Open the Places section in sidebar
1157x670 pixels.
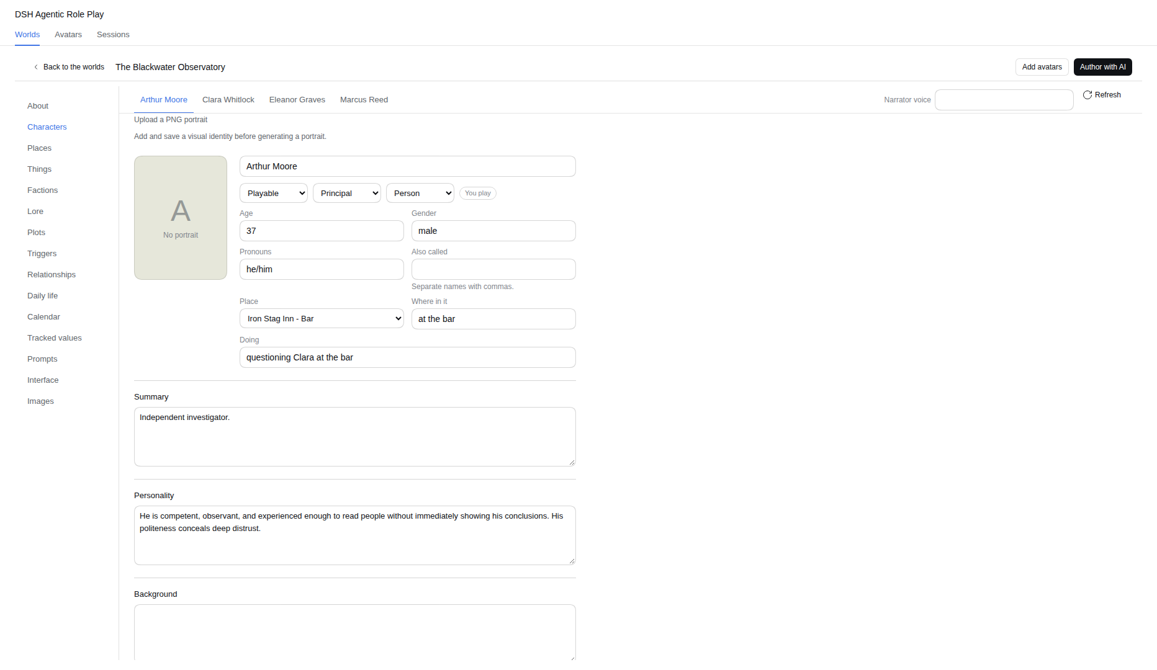pos(39,148)
